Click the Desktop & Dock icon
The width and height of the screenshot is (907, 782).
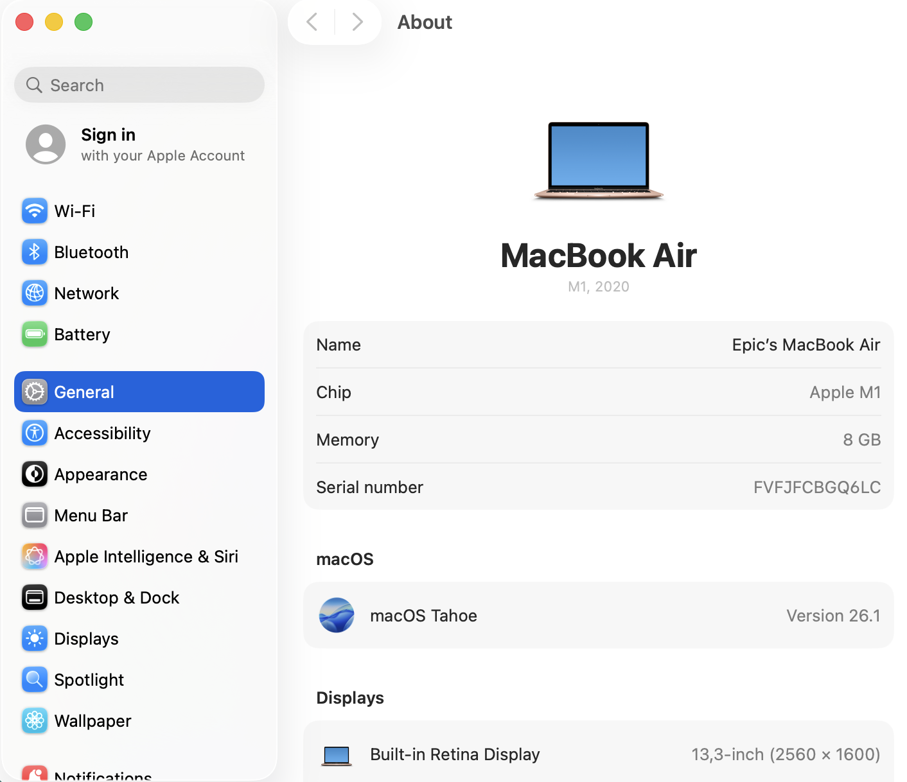[x=35, y=597]
